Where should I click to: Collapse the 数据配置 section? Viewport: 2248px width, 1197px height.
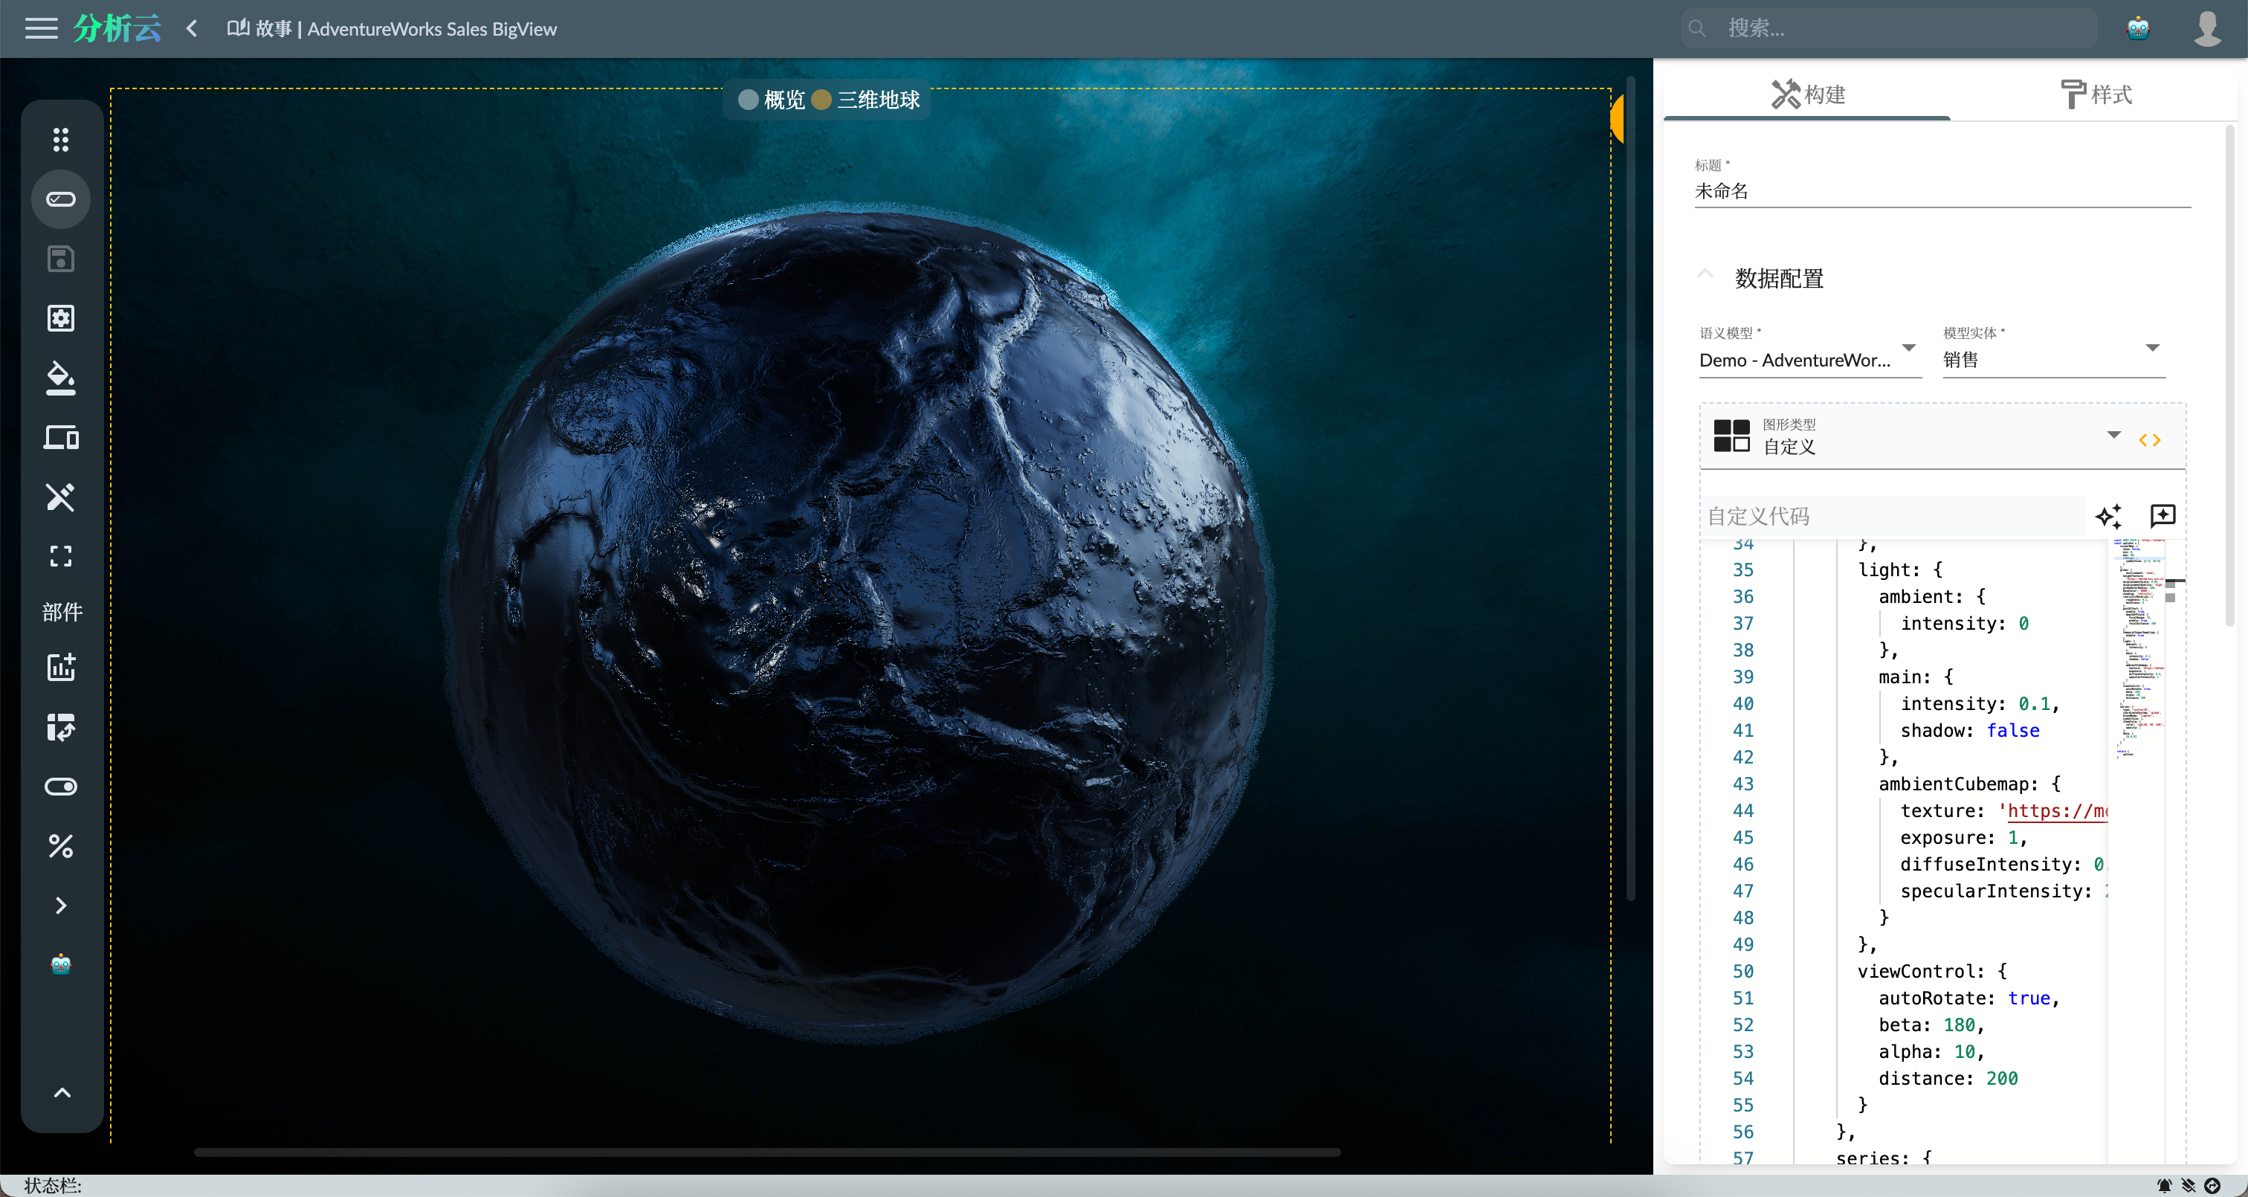(1707, 274)
